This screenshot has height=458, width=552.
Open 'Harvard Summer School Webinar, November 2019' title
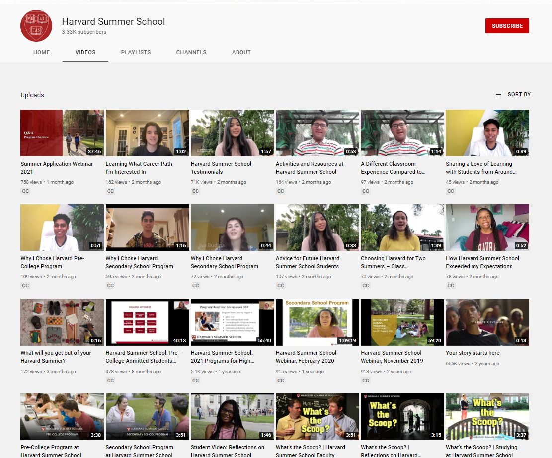[x=392, y=357]
